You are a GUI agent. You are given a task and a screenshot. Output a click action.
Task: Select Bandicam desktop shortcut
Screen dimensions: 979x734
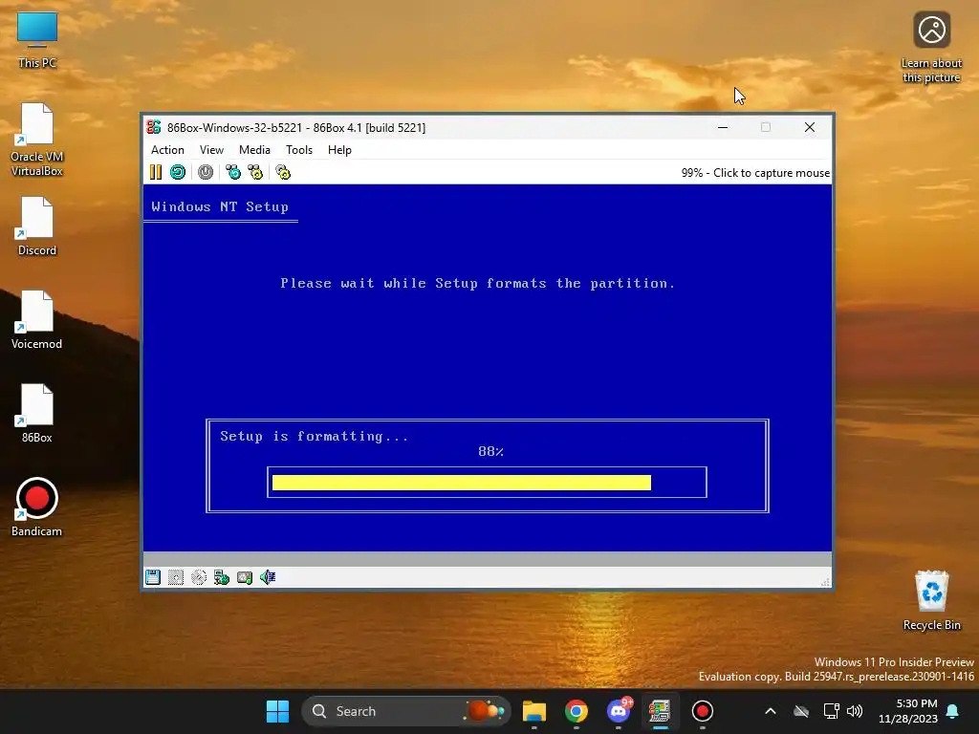[x=37, y=507]
